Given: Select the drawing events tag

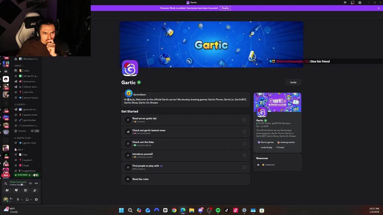Looking at the screenshot, I should coord(286,142).
